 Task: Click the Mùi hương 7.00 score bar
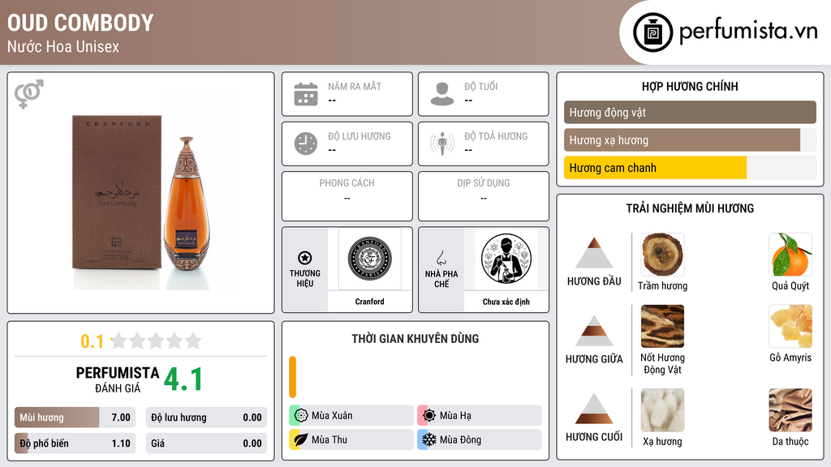(x=75, y=418)
